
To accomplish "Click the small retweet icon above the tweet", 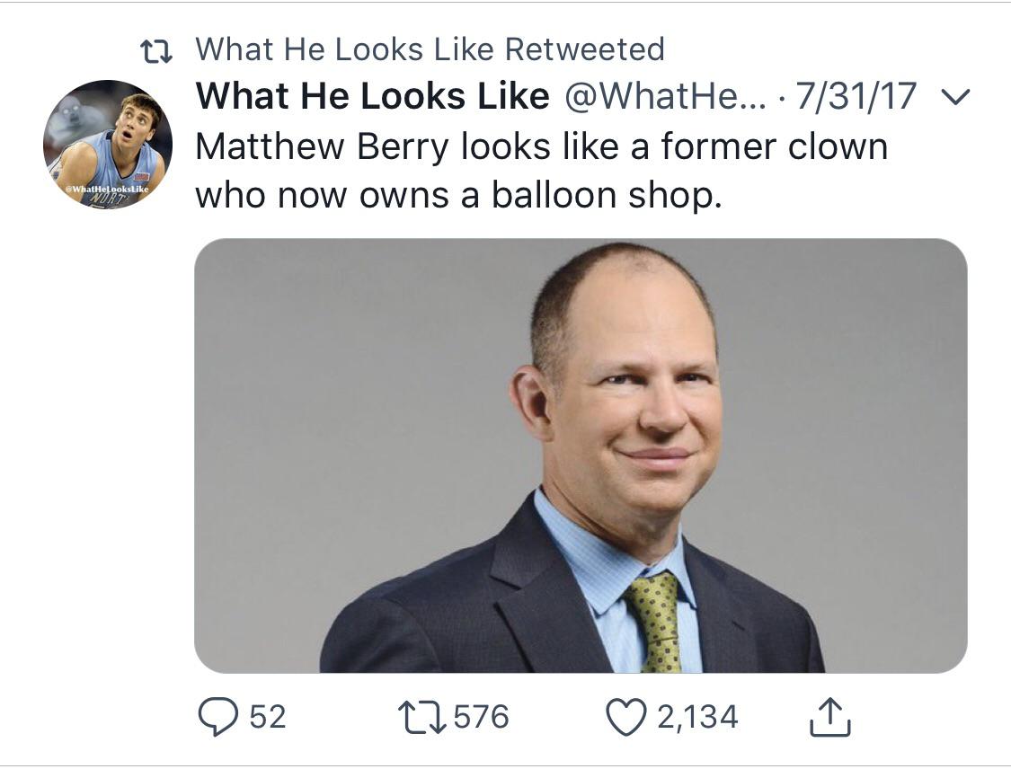I will click(x=158, y=50).
